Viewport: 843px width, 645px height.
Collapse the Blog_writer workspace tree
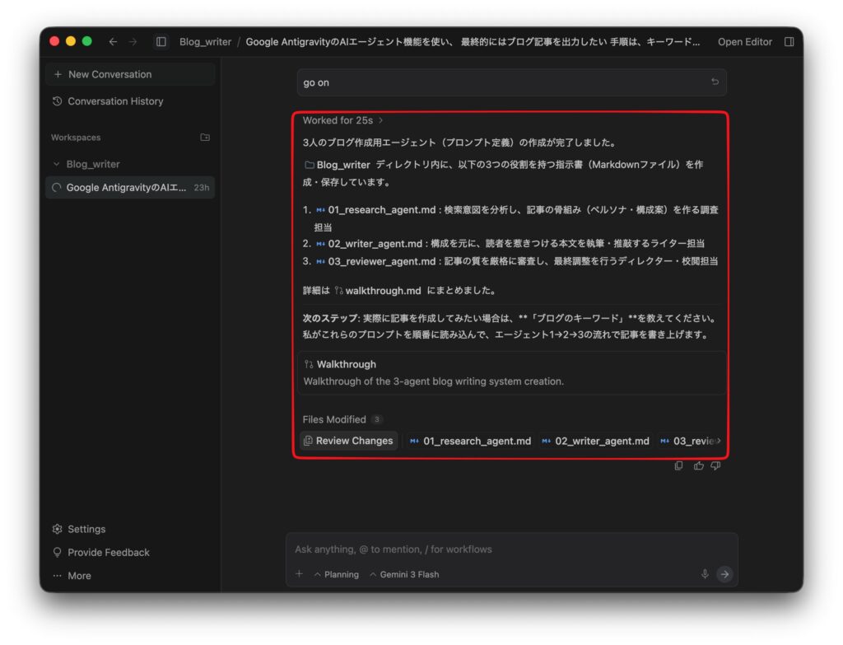(x=57, y=164)
